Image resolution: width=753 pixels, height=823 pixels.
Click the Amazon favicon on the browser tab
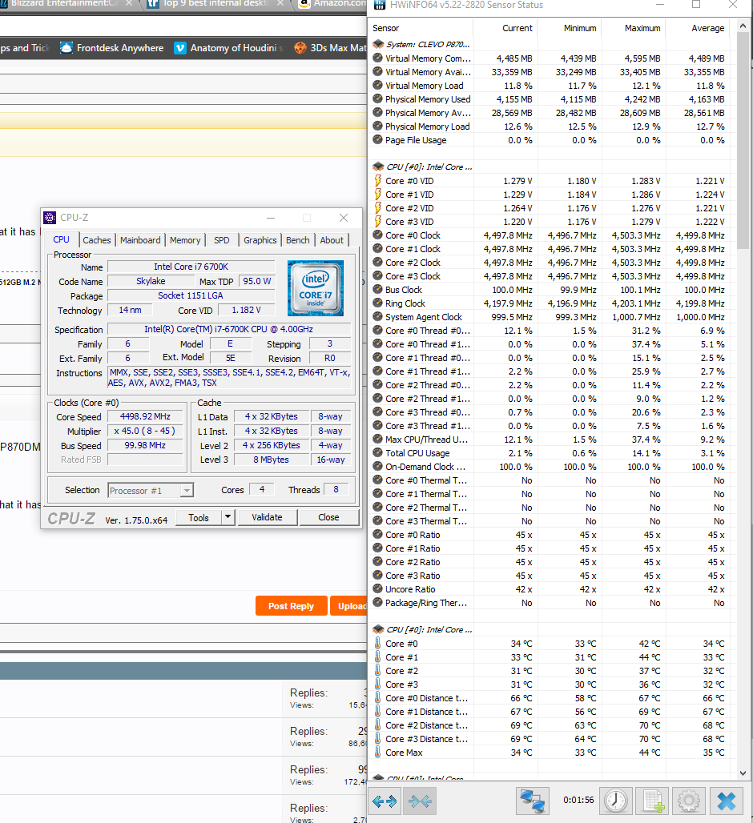(304, 4)
